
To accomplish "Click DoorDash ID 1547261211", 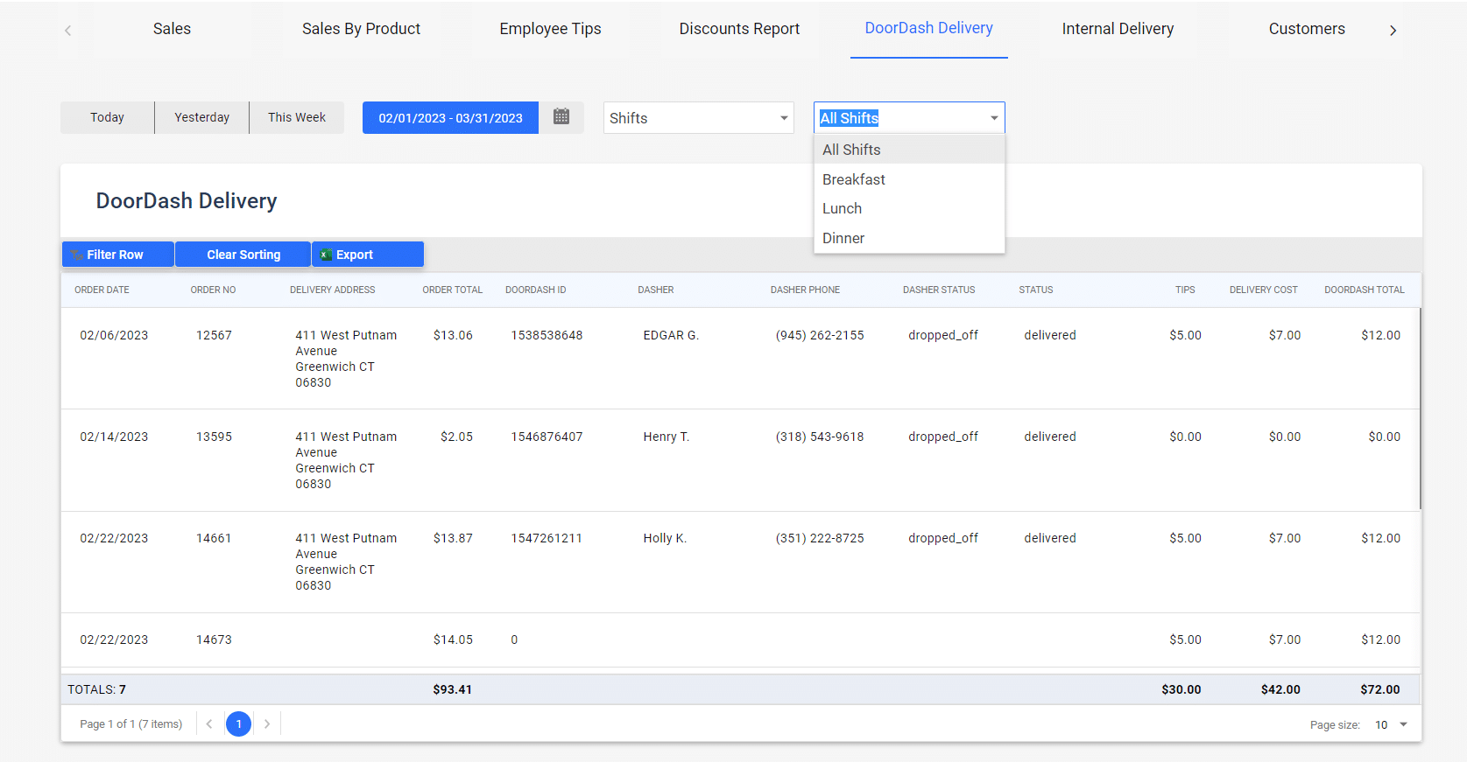I will (x=547, y=538).
